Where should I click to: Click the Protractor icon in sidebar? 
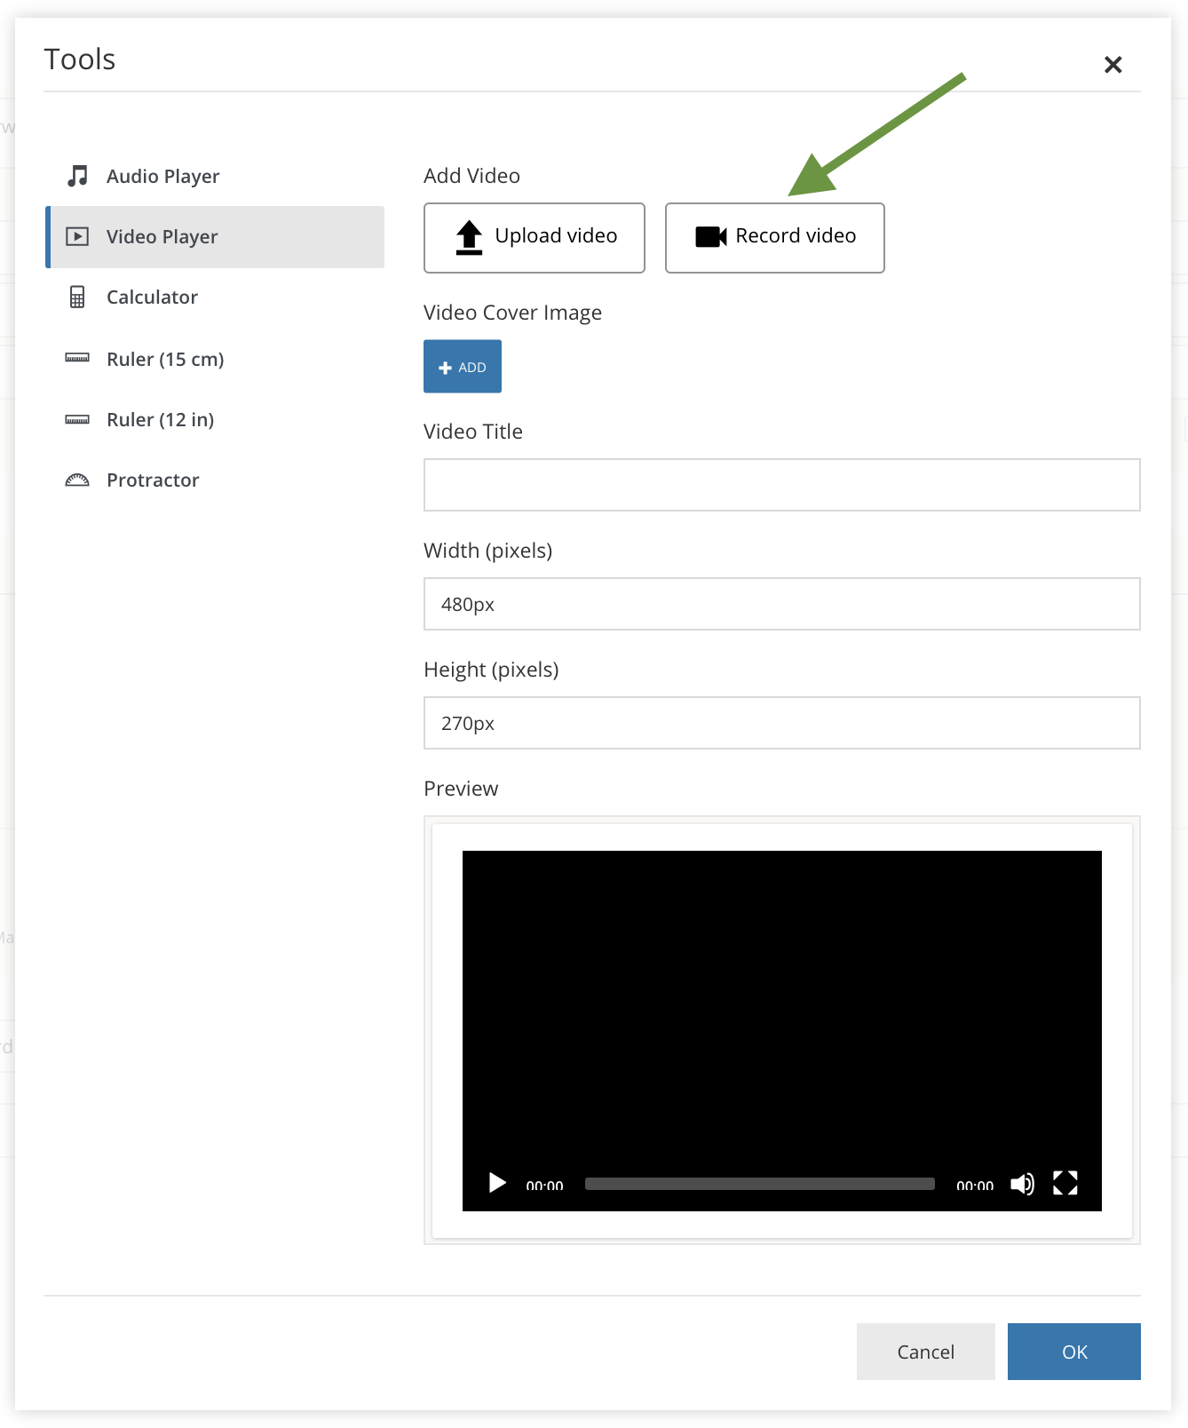(77, 480)
